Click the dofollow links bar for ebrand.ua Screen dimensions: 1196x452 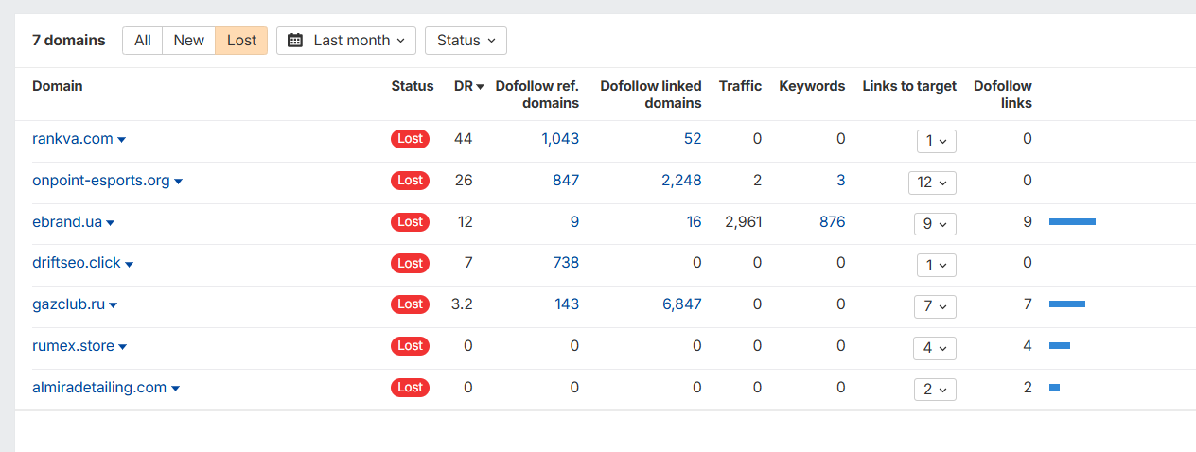tap(1072, 222)
